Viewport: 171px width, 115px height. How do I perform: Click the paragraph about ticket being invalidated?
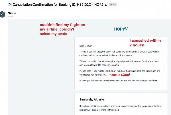tap(119, 53)
